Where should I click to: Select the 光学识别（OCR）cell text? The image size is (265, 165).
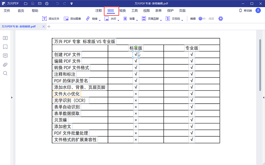coord(71,100)
